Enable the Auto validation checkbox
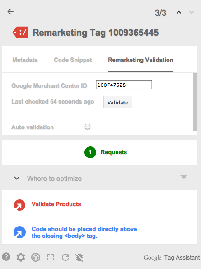201x269 pixels. [88, 127]
